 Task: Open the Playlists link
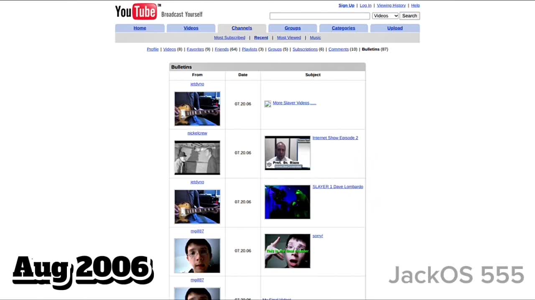[x=250, y=49]
